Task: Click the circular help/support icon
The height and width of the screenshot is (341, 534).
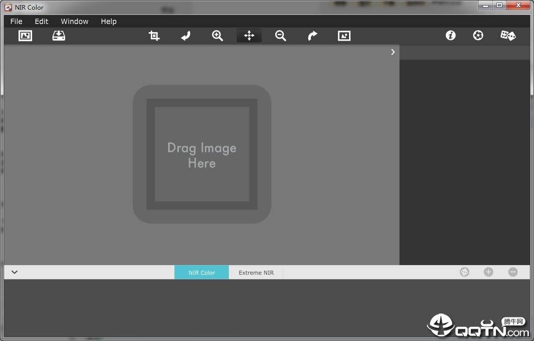Action: tap(478, 35)
